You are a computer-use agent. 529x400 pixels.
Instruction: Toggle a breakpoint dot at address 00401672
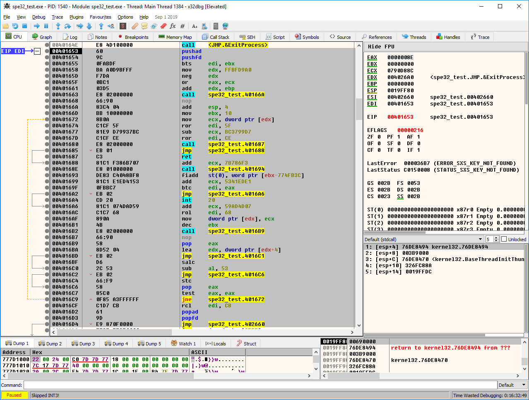pos(46,119)
